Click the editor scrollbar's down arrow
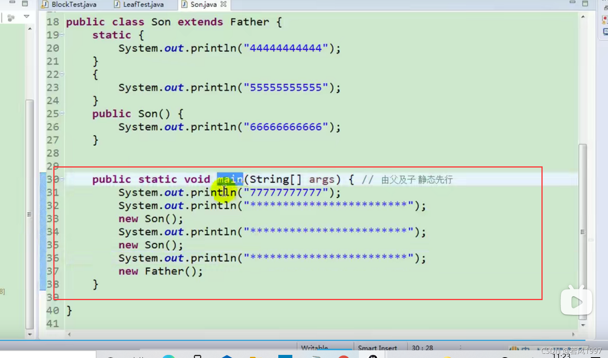 [x=583, y=325]
